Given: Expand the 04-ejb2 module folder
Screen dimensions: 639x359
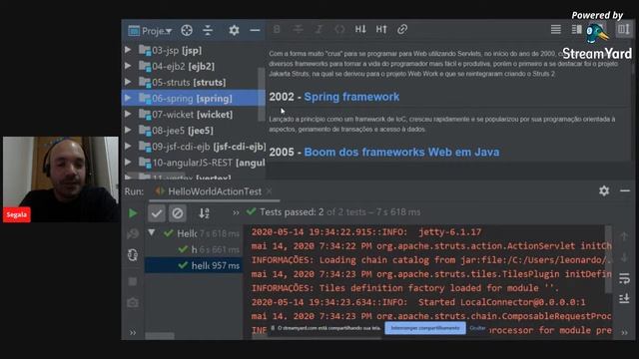Looking at the screenshot, I should click(128, 66).
